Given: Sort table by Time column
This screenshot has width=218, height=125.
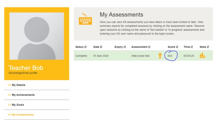Looking at the screenshot, I should pos(188,47).
